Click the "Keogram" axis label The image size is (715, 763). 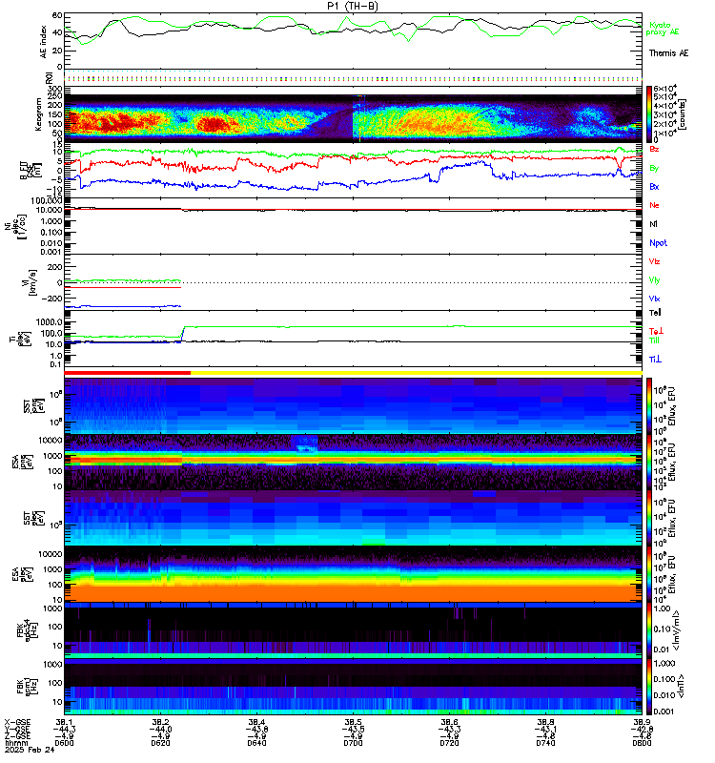(38, 114)
